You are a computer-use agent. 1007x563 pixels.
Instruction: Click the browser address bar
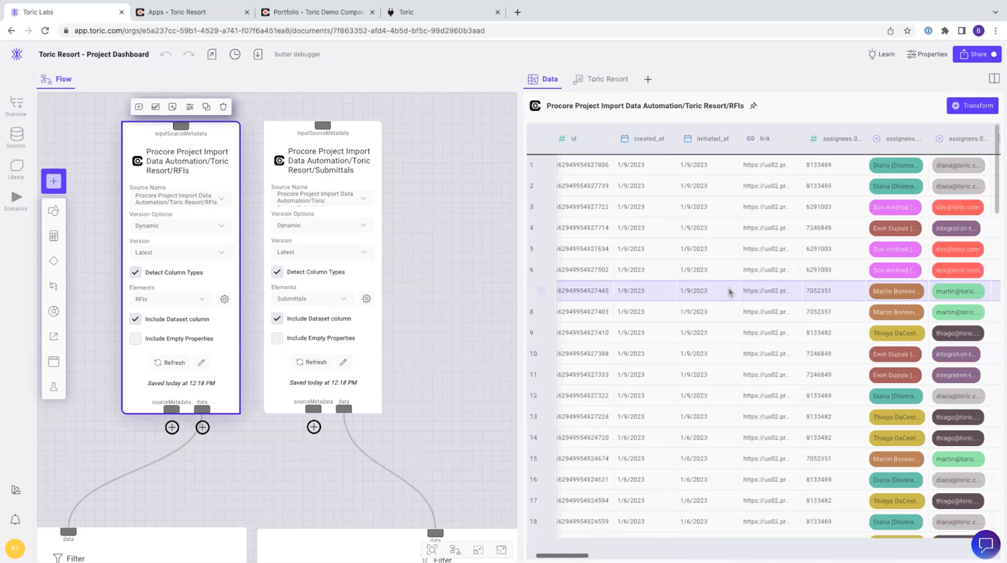click(x=472, y=30)
